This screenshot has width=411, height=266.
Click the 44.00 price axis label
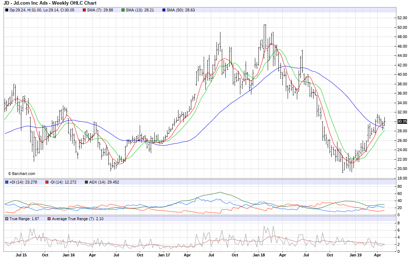(x=402, y=55)
